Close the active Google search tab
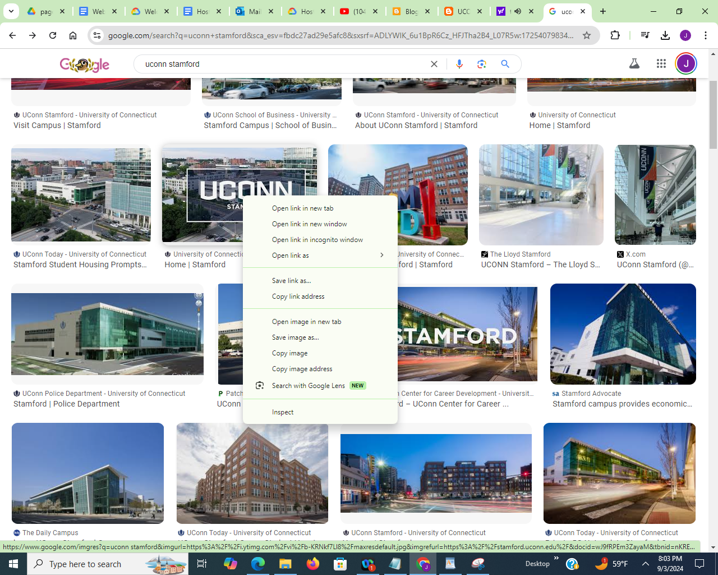Viewport: 718px width, 575px height. pos(583,11)
